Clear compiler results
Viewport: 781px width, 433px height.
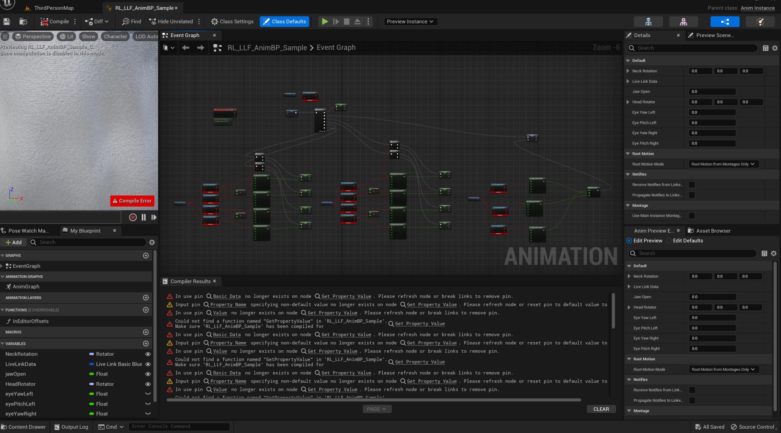(x=601, y=409)
